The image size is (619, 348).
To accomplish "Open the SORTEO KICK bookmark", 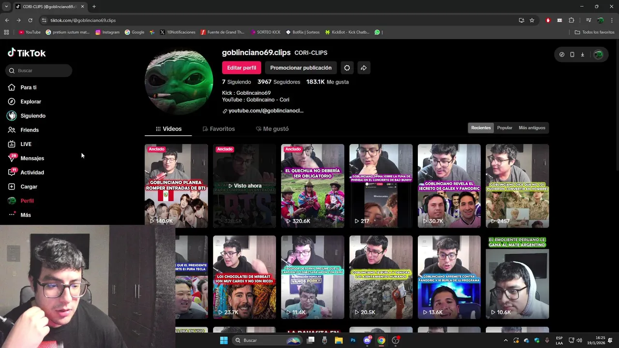I will [265, 32].
